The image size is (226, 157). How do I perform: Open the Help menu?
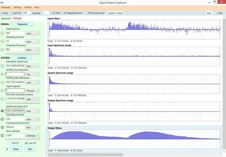click(36, 7)
